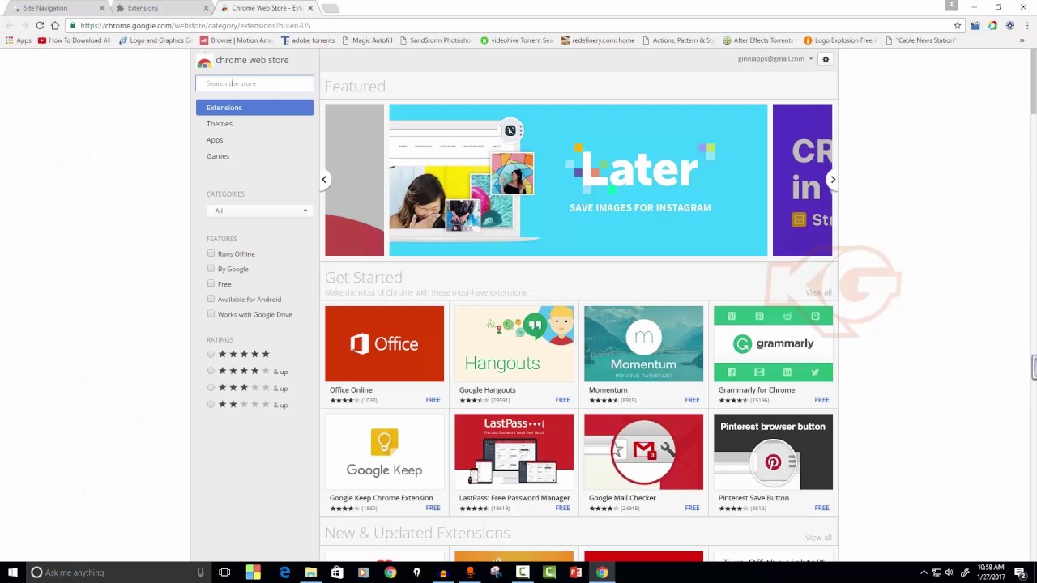Enable the Runs Offline filter
Screen dimensions: 1037x583
211,253
